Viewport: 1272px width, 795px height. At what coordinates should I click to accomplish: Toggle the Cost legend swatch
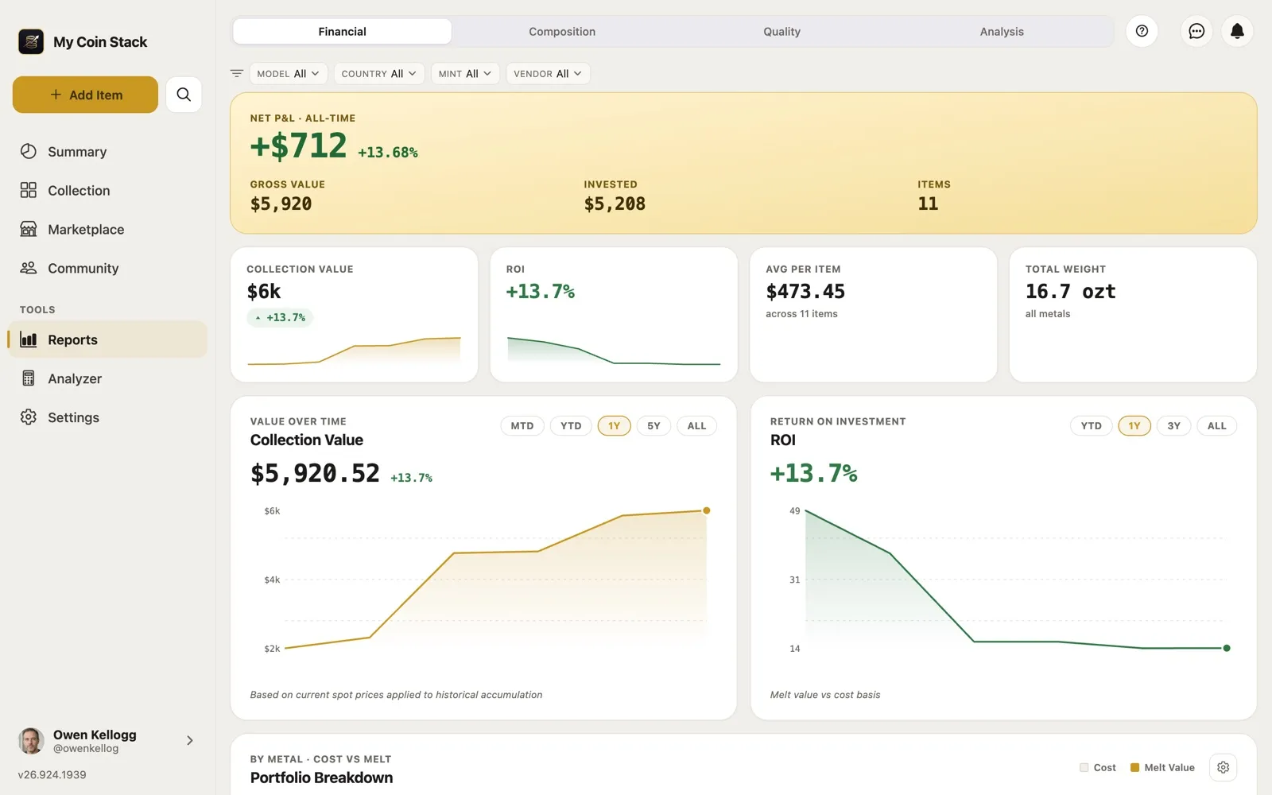pos(1084,767)
